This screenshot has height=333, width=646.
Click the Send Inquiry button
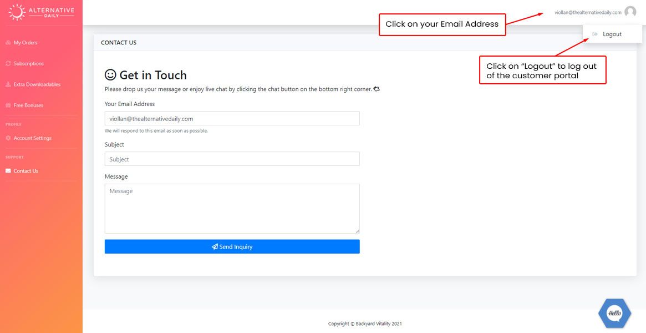click(232, 247)
